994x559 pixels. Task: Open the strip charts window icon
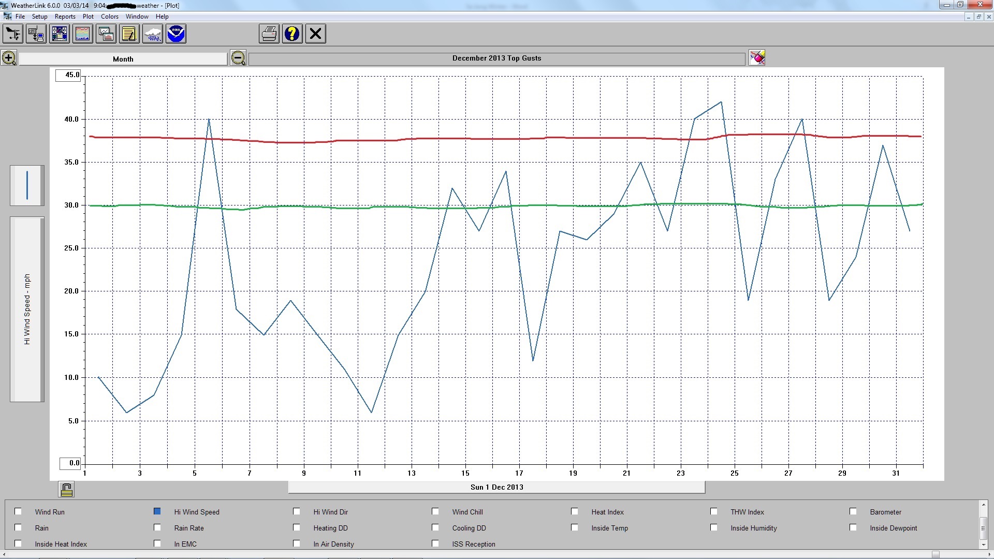pyautogui.click(x=106, y=34)
